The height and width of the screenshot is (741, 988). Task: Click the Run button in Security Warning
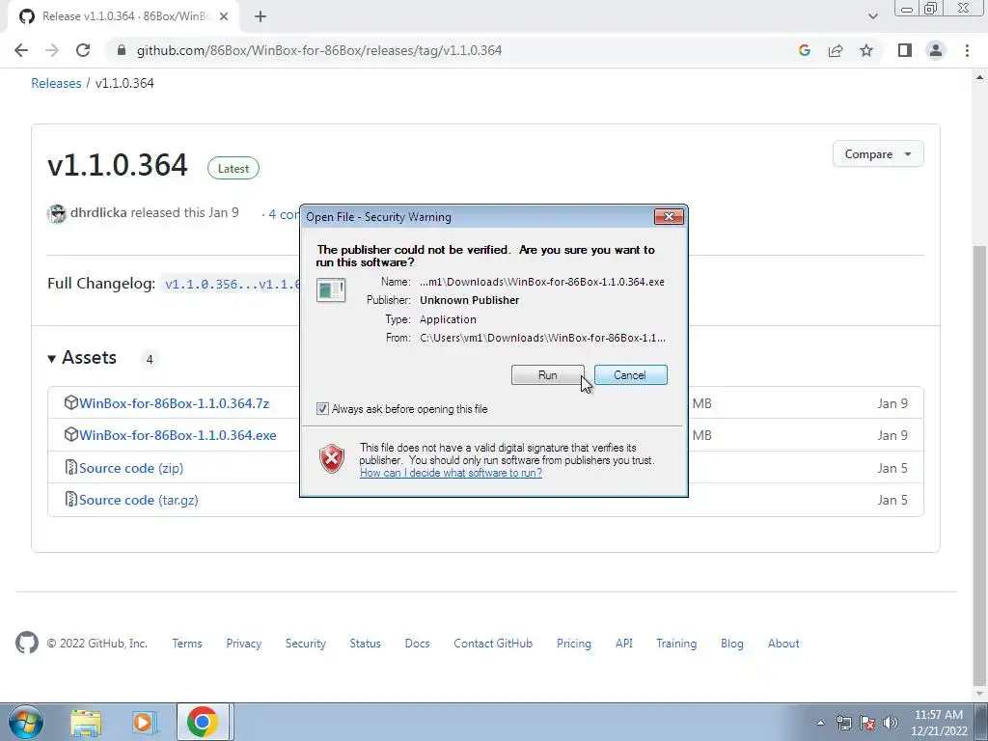click(x=548, y=375)
